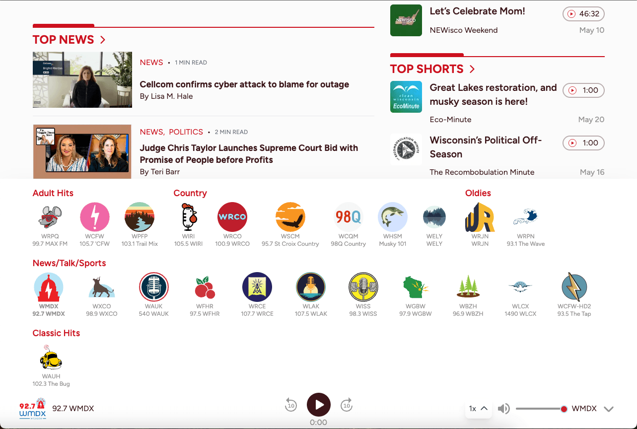Image resolution: width=637 pixels, height=429 pixels.
Task: Click the Eco-Minute show name
Action: (x=450, y=120)
